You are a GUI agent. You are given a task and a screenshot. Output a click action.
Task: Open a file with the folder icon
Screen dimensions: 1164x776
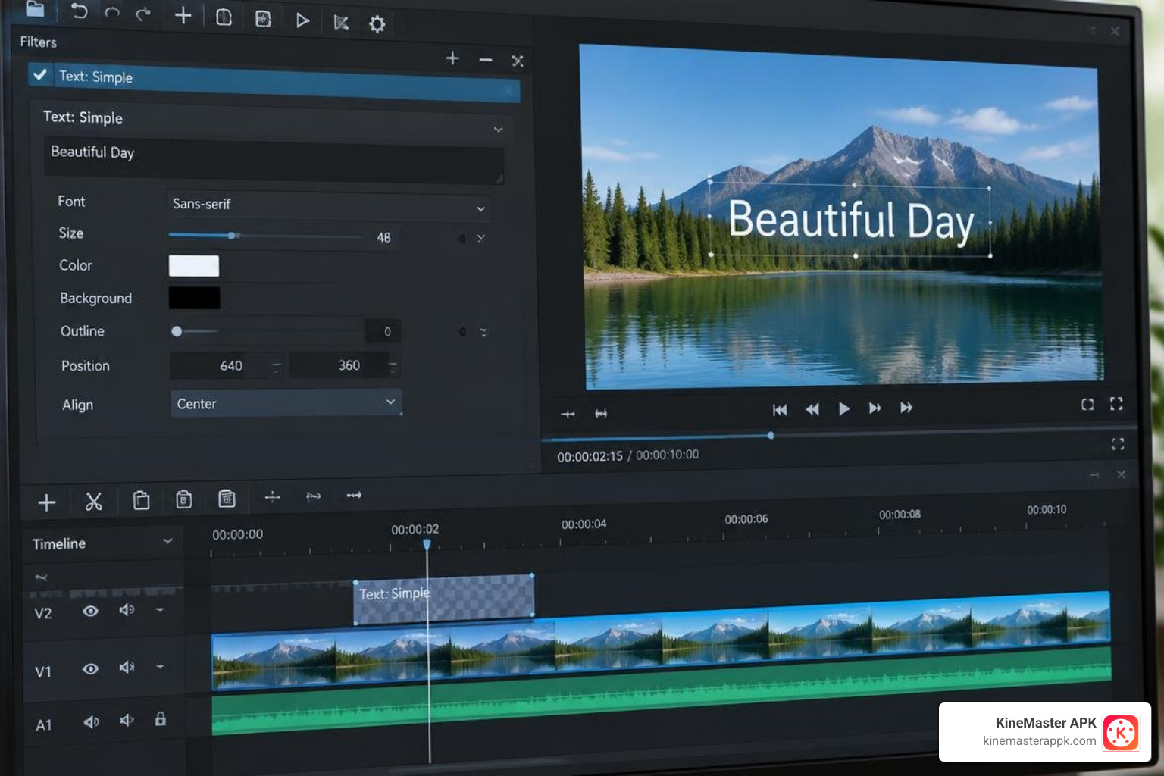[x=35, y=8]
